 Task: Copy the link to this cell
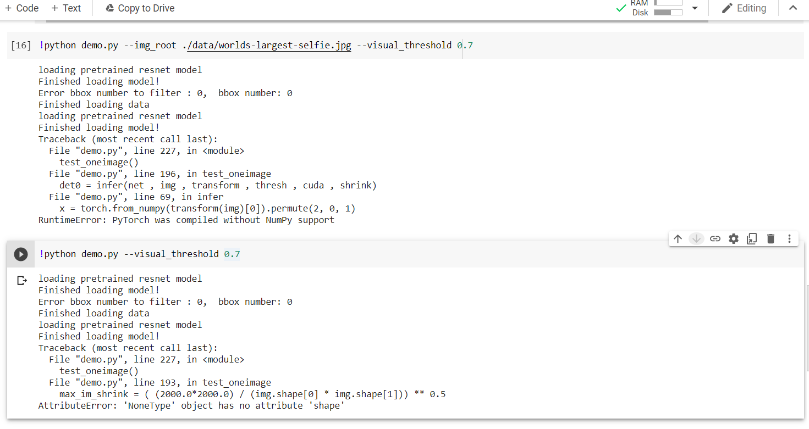pos(715,238)
